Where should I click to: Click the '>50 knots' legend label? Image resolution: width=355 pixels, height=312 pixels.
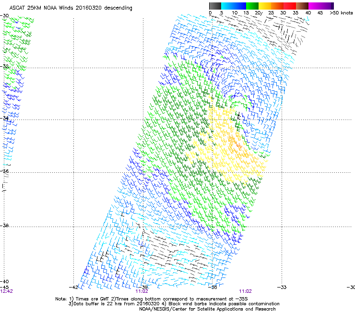341,13
